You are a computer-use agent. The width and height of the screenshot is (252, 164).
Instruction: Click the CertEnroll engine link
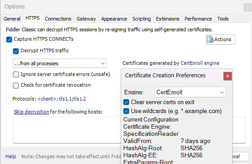(200, 63)
